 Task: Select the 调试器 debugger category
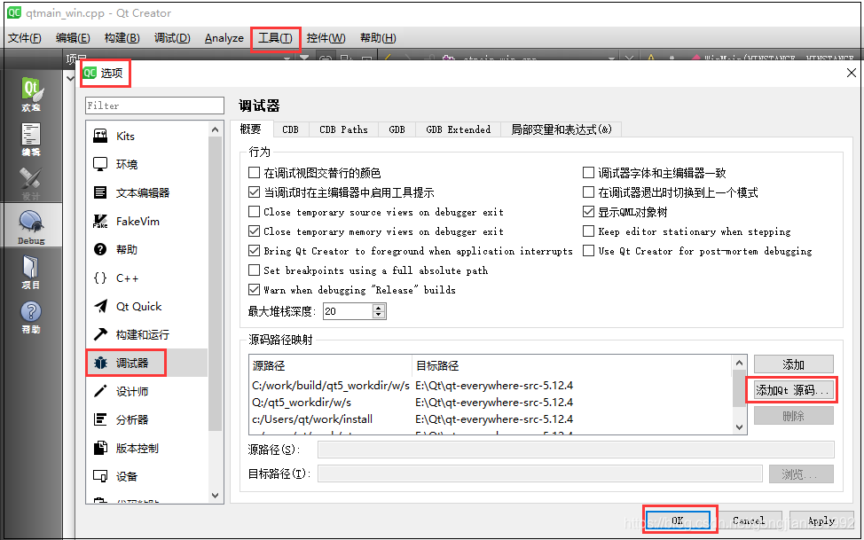click(146, 364)
